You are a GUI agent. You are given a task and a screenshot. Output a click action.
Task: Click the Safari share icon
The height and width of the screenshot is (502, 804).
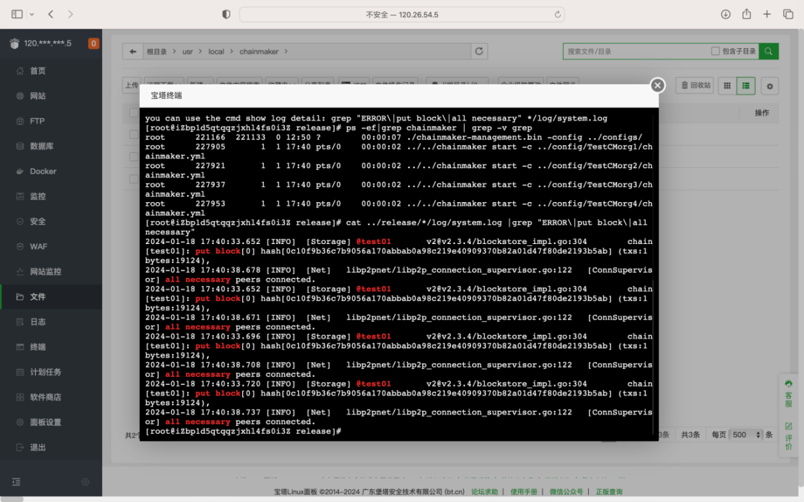(747, 14)
